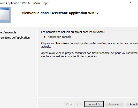Image resolution: width=138 pixels, height=108 pixels.
Task: Open Paramètres de l'application page
Action: tap(15, 38)
